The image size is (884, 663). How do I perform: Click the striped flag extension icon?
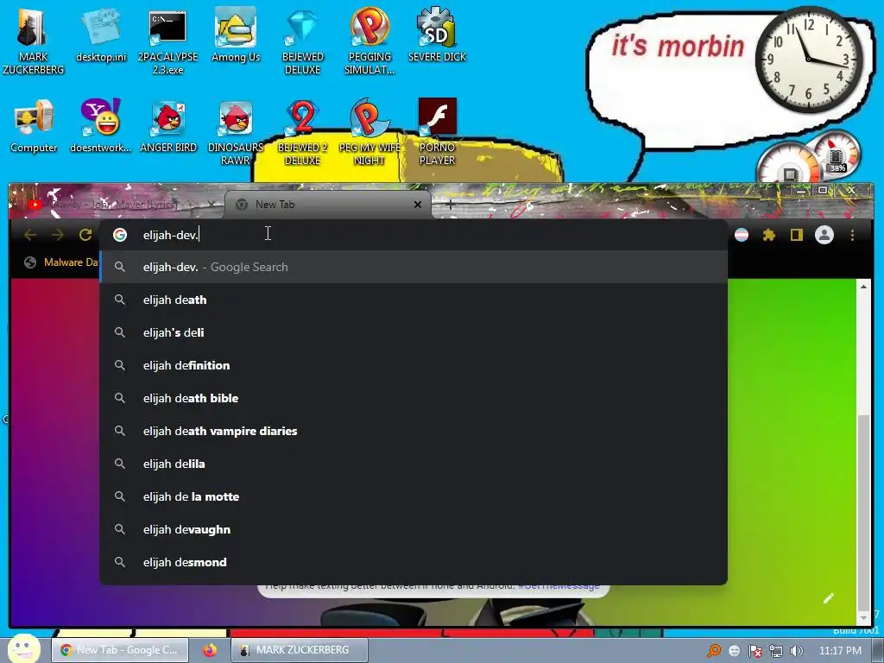[742, 235]
